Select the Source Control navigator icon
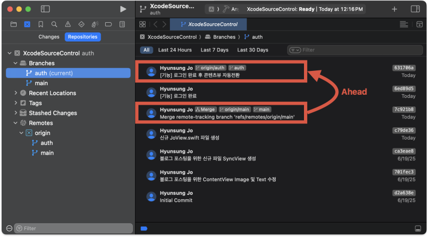428x237 pixels. (x=27, y=24)
